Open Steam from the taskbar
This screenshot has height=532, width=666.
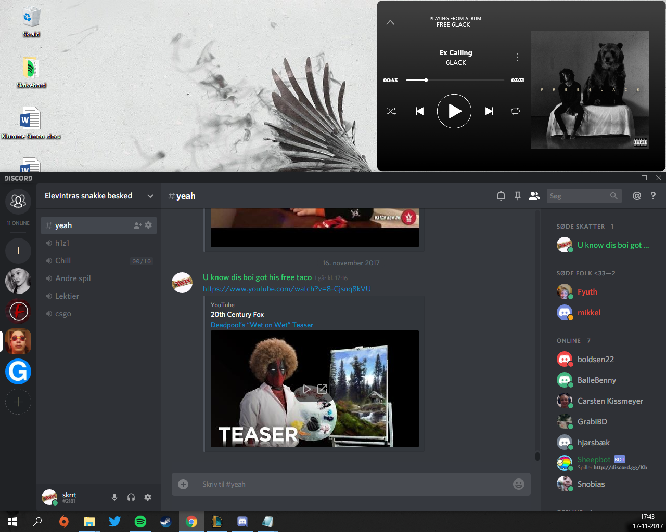pyautogui.click(x=166, y=522)
